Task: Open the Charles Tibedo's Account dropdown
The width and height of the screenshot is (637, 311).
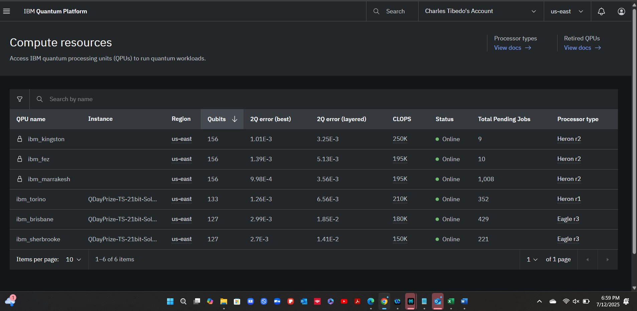Action: point(481,11)
